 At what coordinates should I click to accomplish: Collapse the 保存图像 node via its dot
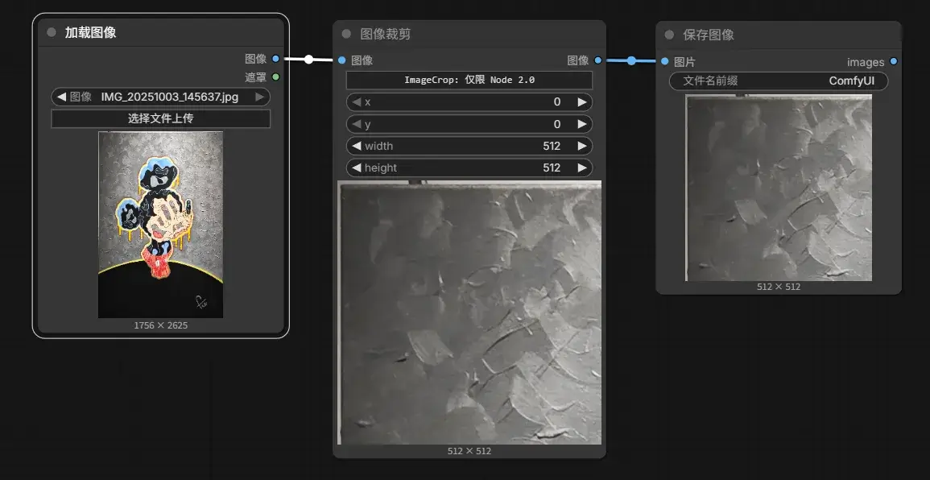pyautogui.click(x=669, y=35)
